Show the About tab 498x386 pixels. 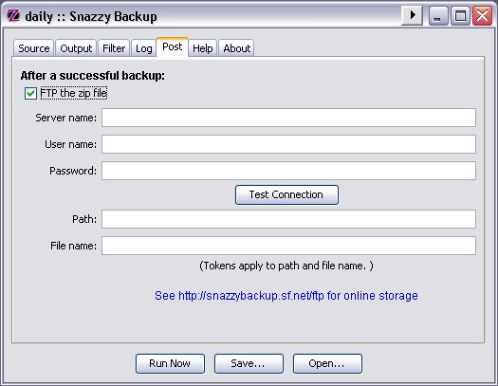pyautogui.click(x=236, y=48)
